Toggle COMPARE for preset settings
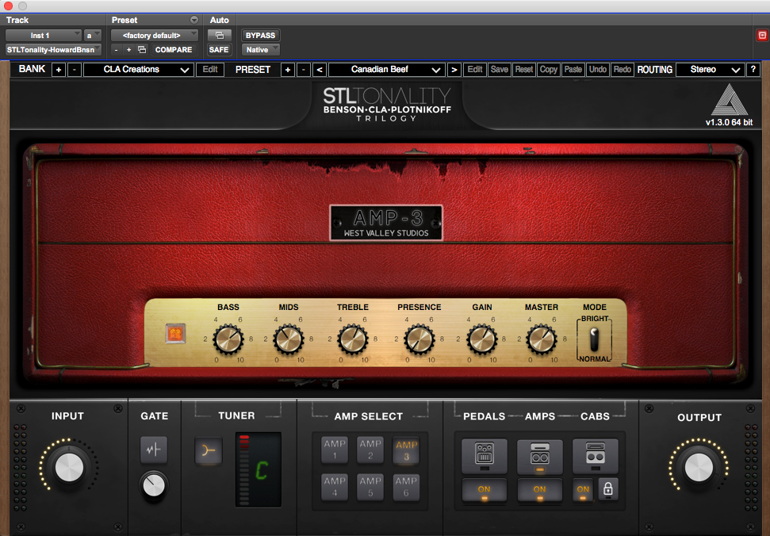Screen dimensions: 770x536 click(174, 50)
